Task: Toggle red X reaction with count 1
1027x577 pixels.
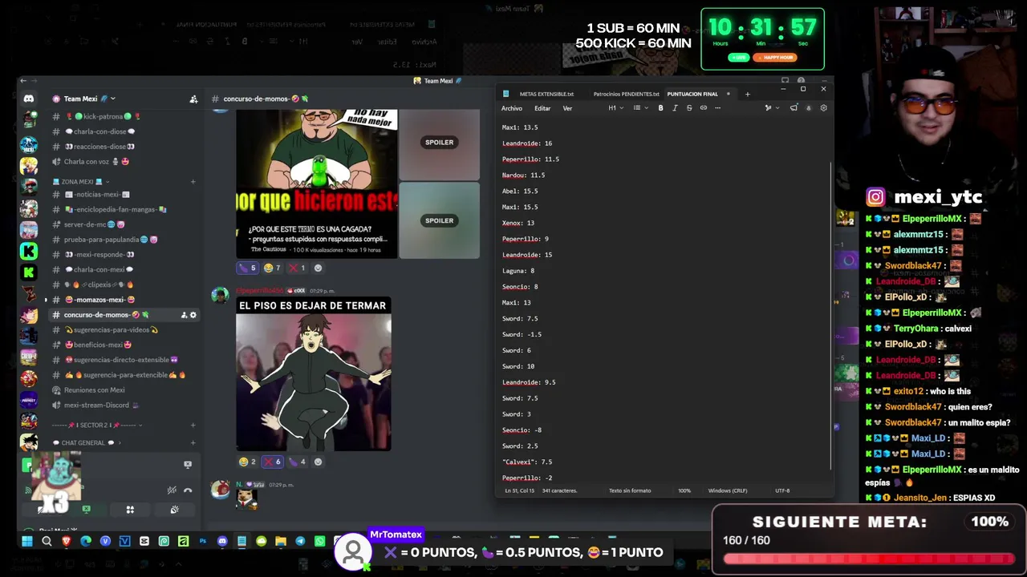Action: (x=297, y=268)
